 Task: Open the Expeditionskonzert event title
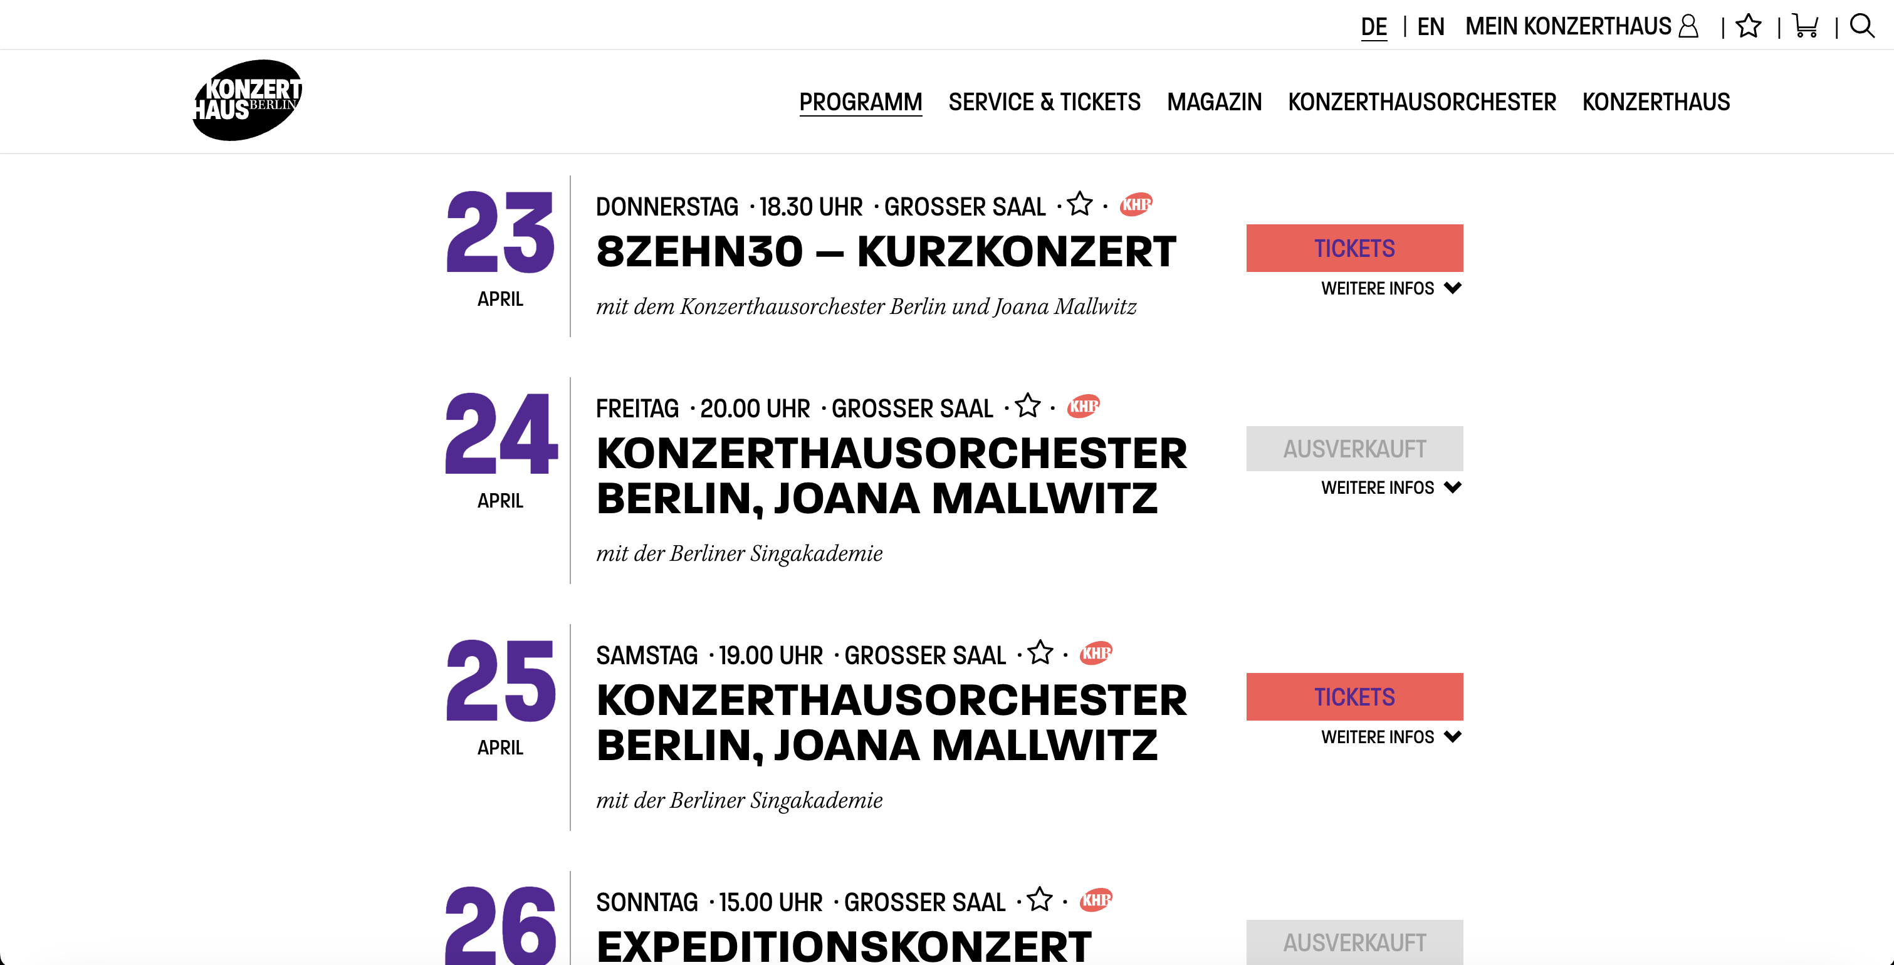tap(844, 945)
